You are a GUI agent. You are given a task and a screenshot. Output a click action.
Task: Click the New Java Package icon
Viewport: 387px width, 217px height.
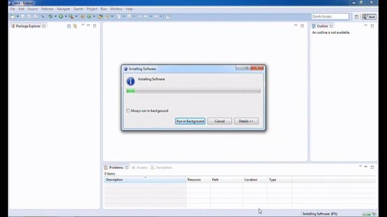[82, 16]
